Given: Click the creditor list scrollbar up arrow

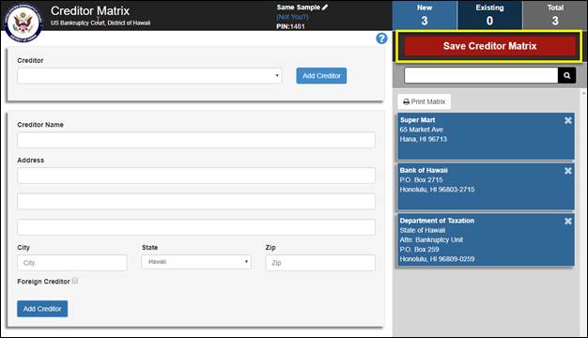Looking at the screenshot, I should (x=583, y=92).
